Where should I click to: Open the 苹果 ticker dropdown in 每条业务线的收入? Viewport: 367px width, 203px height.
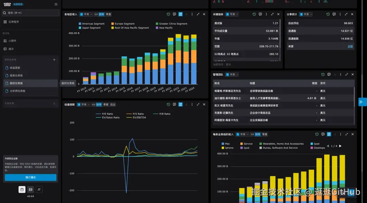(x=242, y=134)
